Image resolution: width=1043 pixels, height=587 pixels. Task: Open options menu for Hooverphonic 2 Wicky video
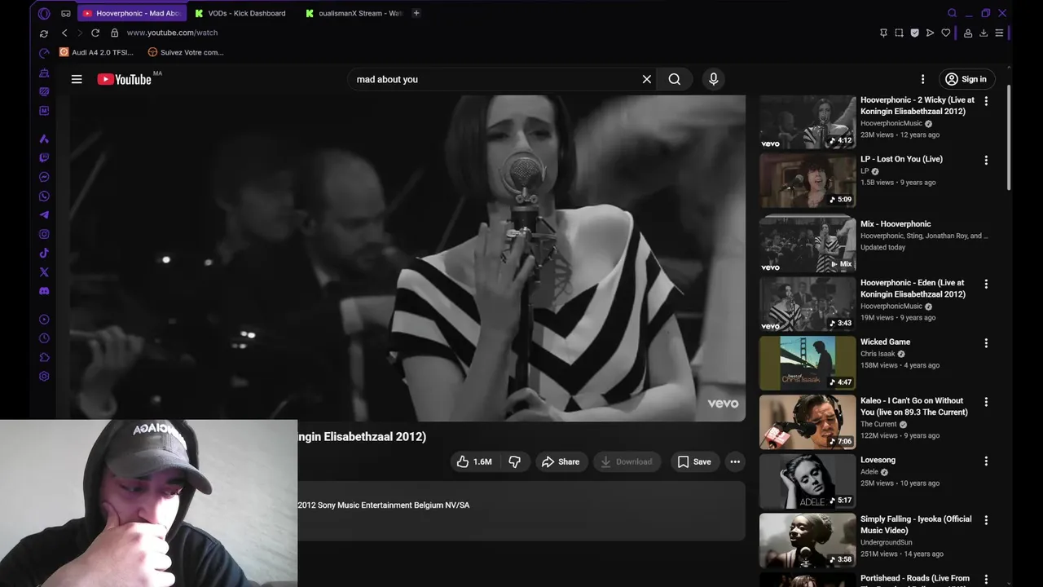tap(986, 101)
